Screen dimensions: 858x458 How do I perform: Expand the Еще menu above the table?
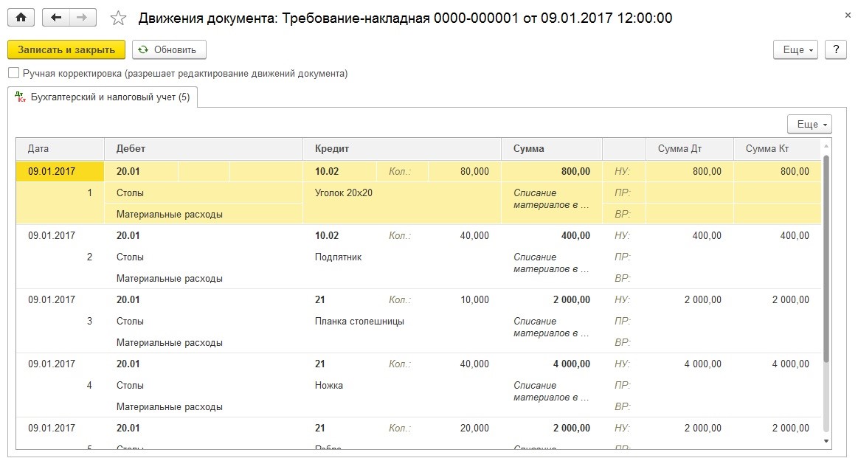[x=809, y=124]
